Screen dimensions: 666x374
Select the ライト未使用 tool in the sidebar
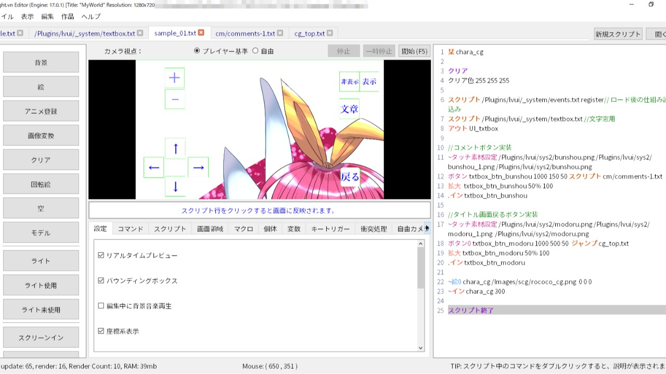pyautogui.click(x=41, y=309)
